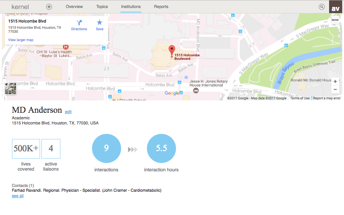
Task: Select the Institutions tab
Action: (131, 7)
